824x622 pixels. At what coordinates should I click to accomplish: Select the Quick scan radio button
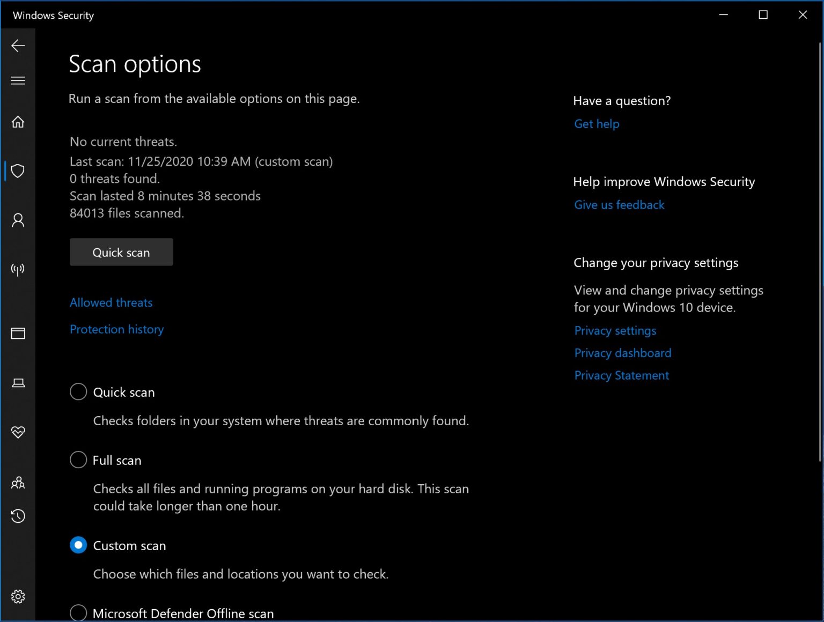click(78, 391)
